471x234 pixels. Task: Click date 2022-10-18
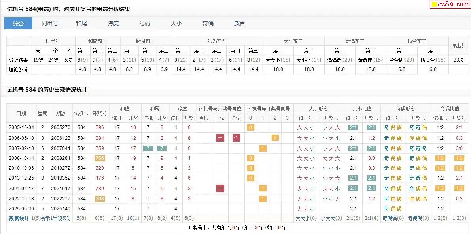[x=21, y=198]
